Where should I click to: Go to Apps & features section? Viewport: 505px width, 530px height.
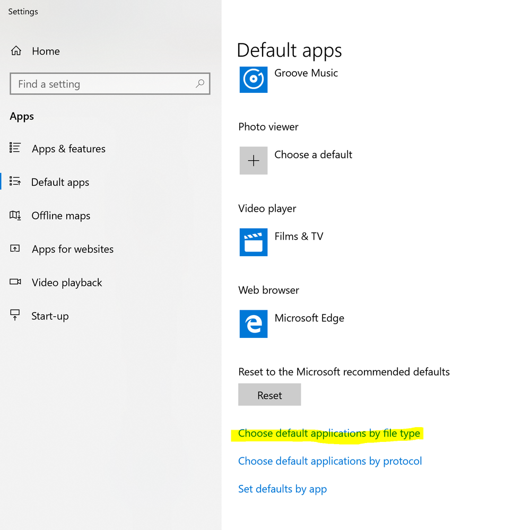pyautogui.click(x=68, y=149)
